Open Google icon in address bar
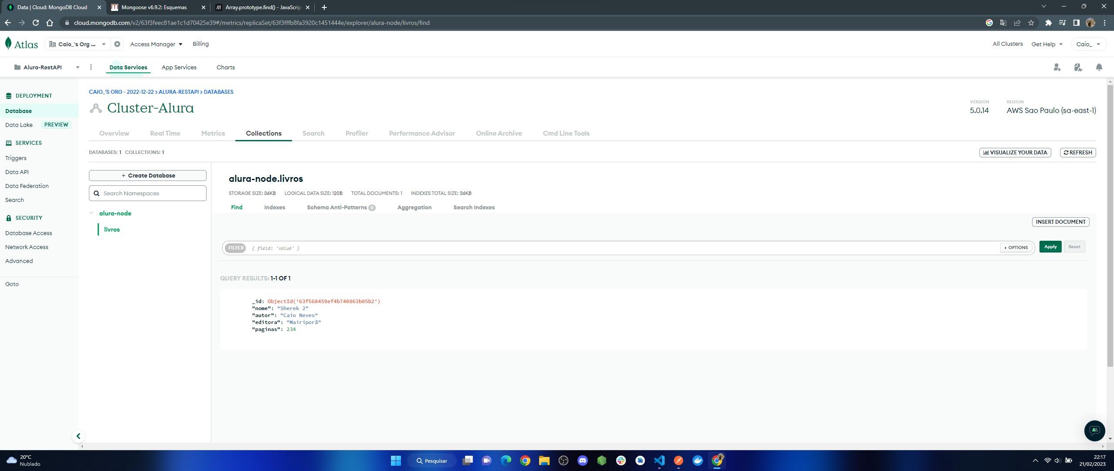The image size is (1114, 471). [989, 23]
